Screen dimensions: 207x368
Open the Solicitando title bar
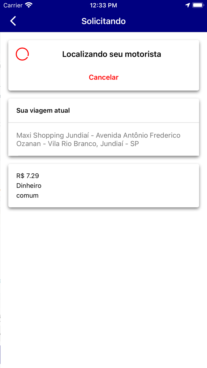click(103, 21)
